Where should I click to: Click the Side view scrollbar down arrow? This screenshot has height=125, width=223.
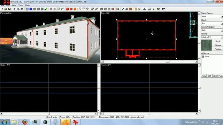[99, 111]
